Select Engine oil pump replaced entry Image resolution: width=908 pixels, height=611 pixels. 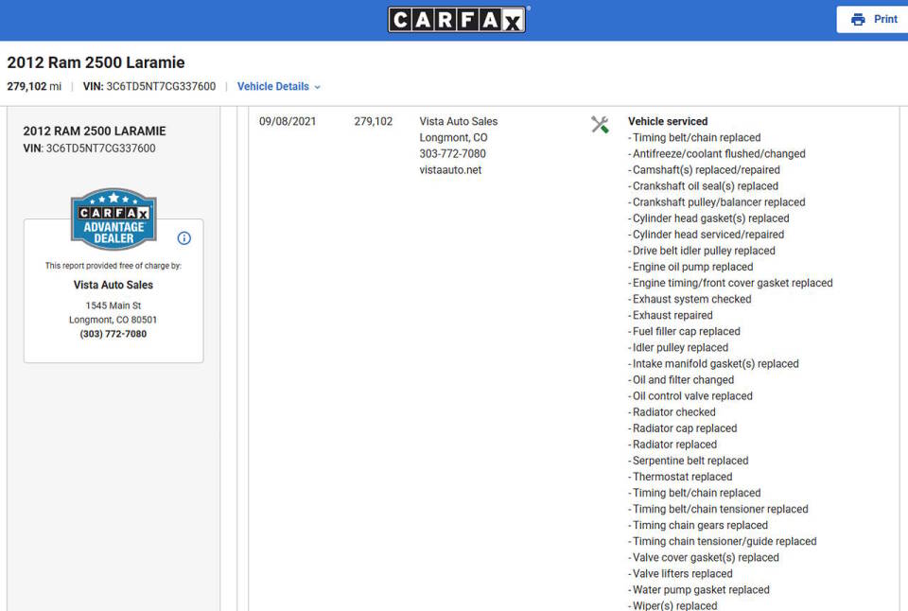(690, 267)
